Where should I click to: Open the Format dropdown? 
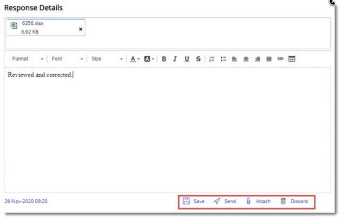click(28, 59)
